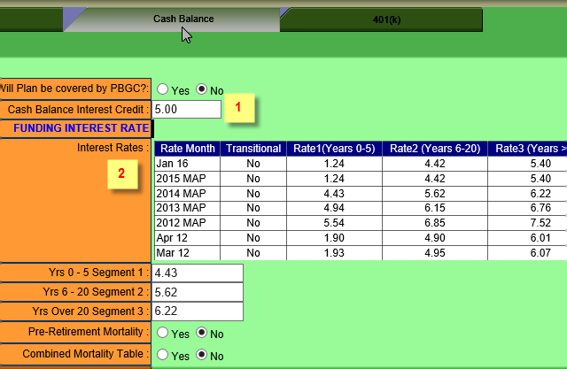The image size is (567, 369).
Task: Edit the Yrs 0 - 5 Segment 1 field
Action: click(198, 273)
